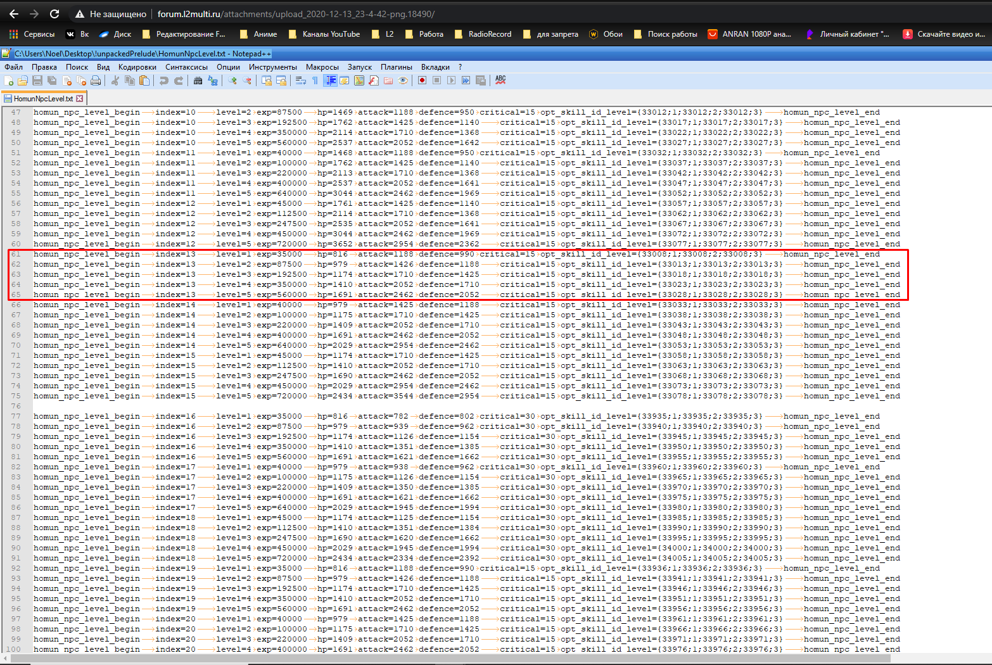Viewport: 992px width, 665px height.
Task: Open the Поиск работы bookmark folder
Action: (665, 34)
